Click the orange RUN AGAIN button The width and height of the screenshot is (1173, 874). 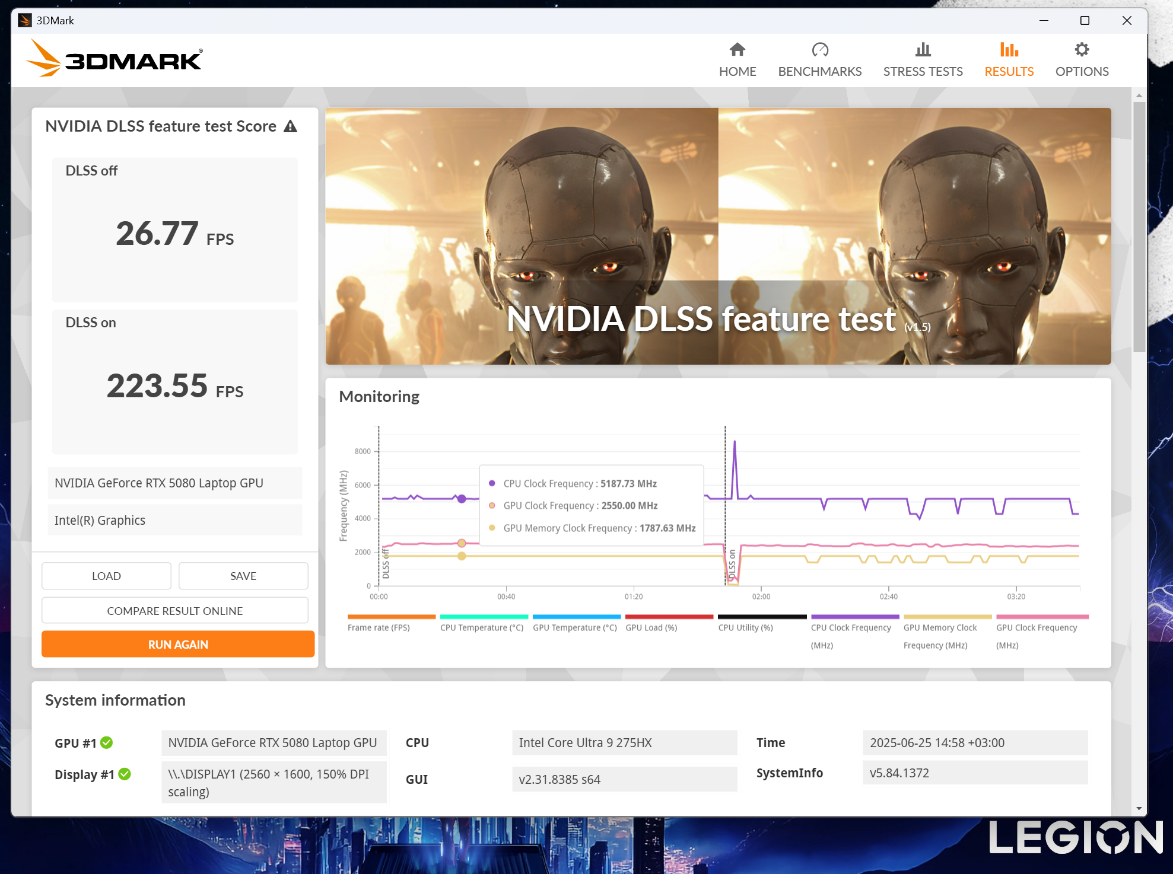[178, 644]
